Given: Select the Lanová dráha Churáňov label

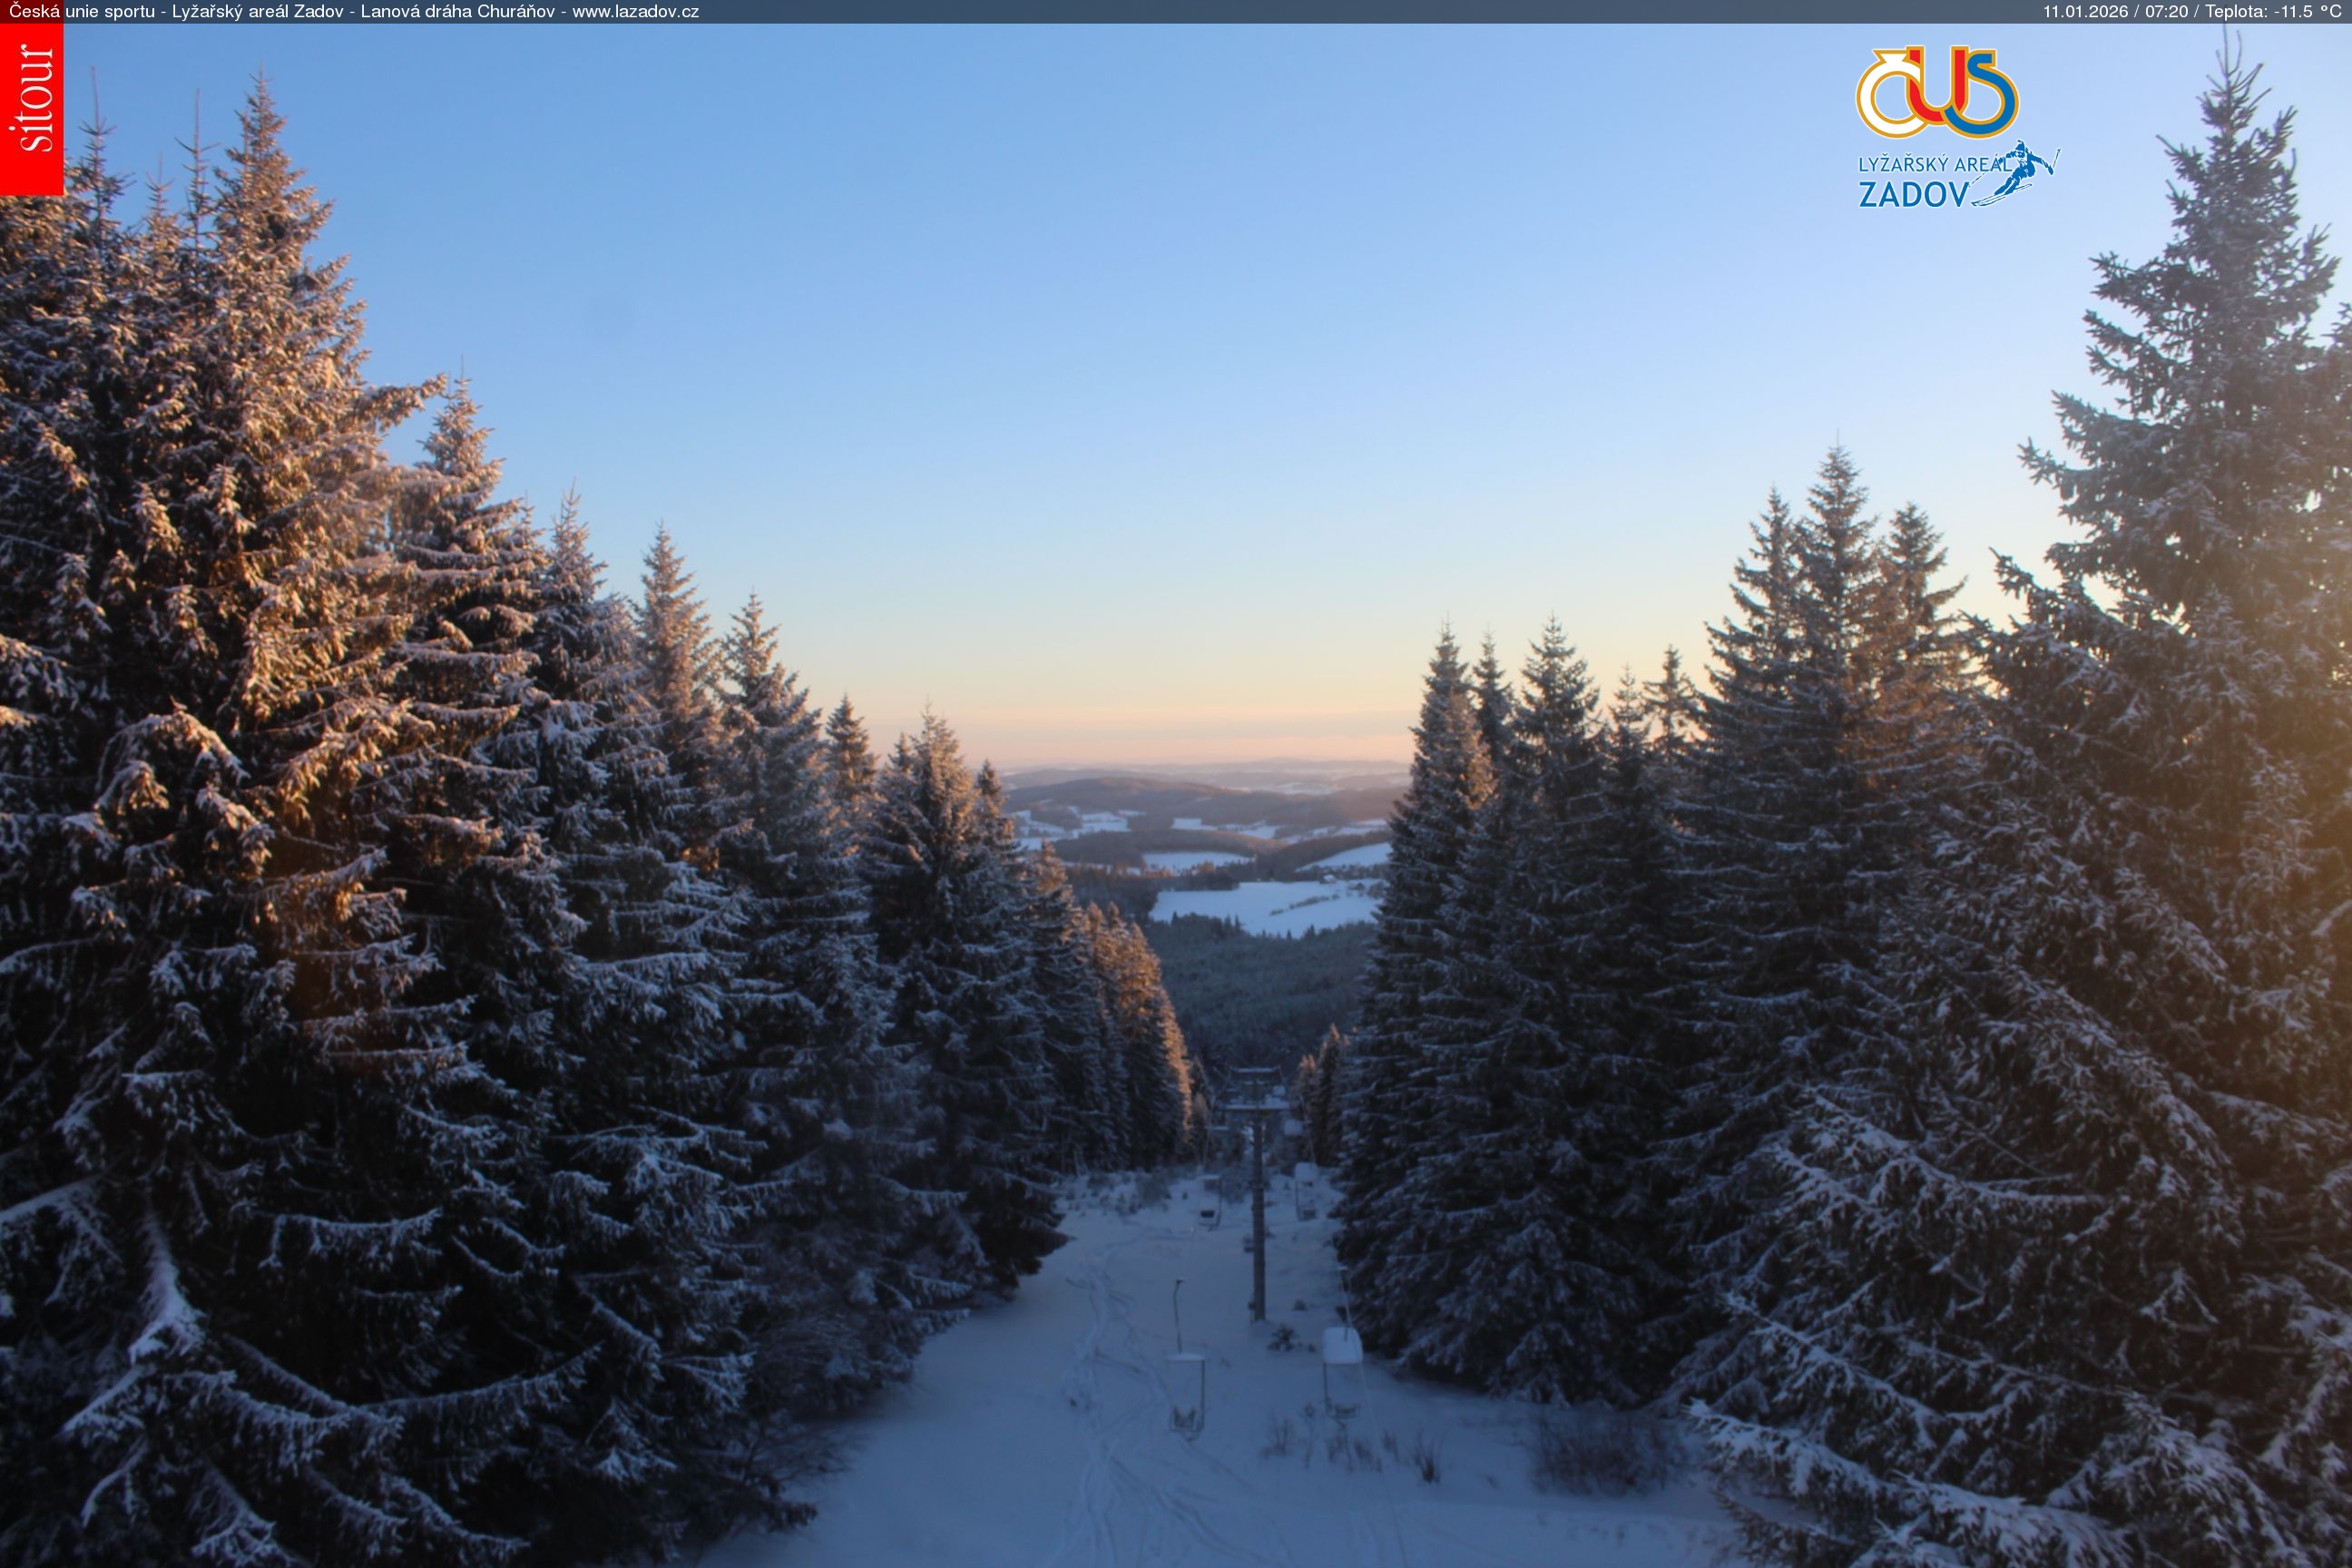Looking at the screenshot, I should coord(457,12).
